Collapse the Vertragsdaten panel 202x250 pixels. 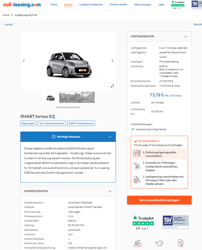186,37
